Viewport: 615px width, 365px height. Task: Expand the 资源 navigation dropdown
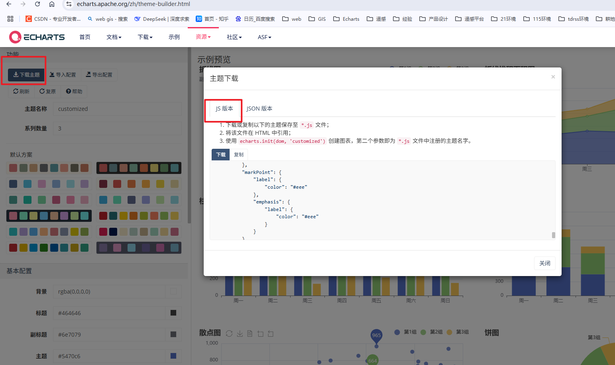click(203, 37)
